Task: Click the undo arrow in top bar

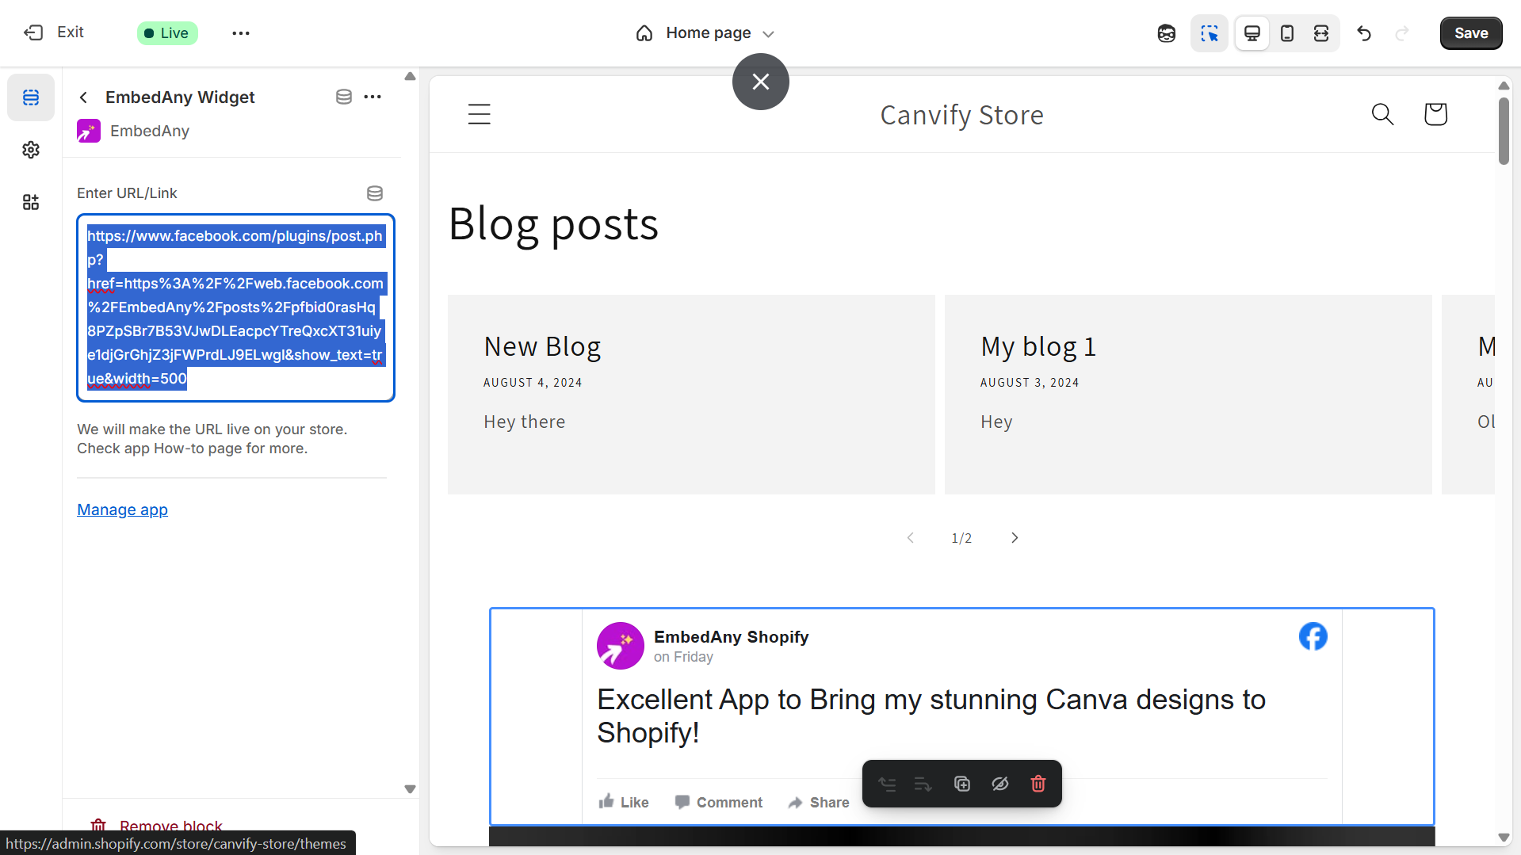Action: pyautogui.click(x=1363, y=33)
